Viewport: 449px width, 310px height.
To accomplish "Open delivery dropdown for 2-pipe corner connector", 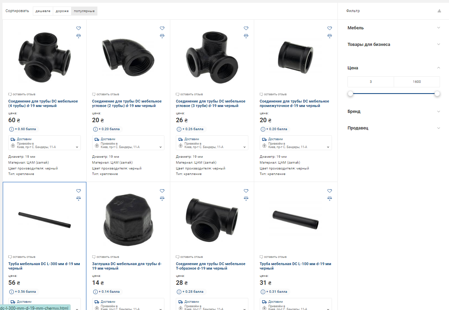I will click(x=128, y=143).
